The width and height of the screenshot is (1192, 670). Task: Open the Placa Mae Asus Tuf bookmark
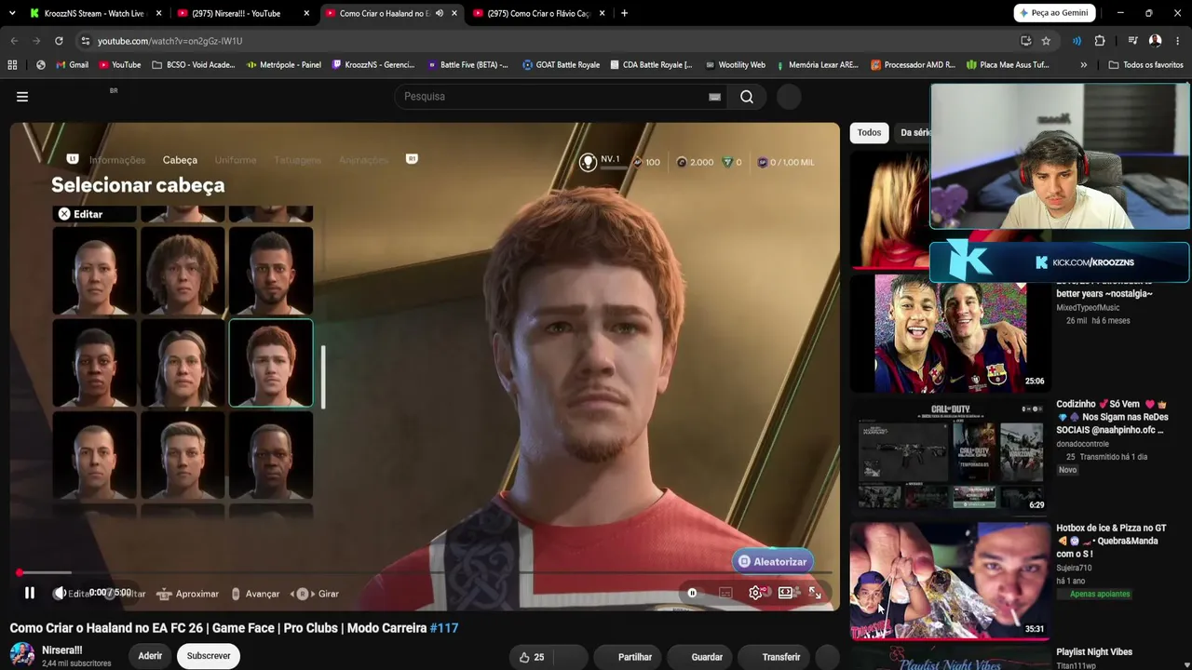tap(1008, 65)
